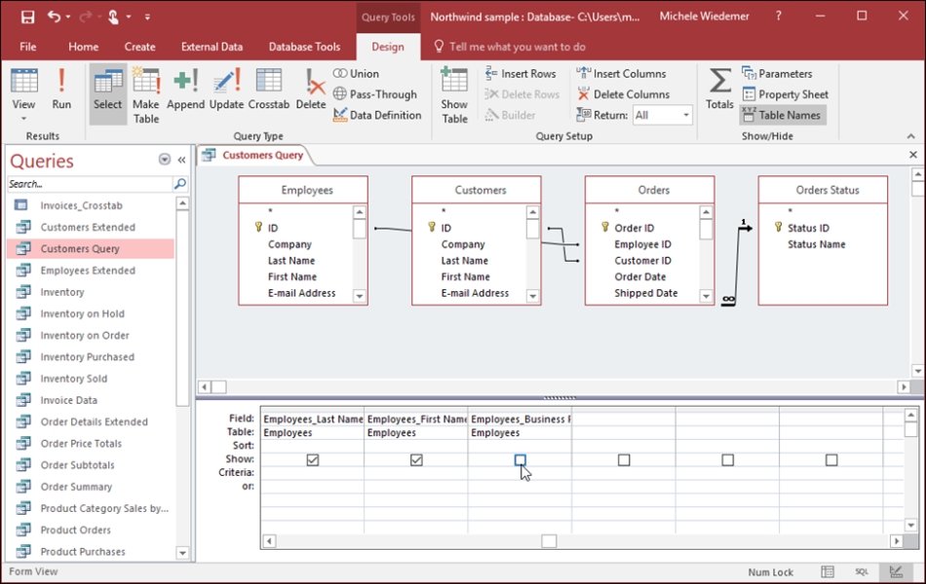This screenshot has height=584, width=926.
Task: Select Shipped Date field in Orders table
Action: (x=645, y=293)
